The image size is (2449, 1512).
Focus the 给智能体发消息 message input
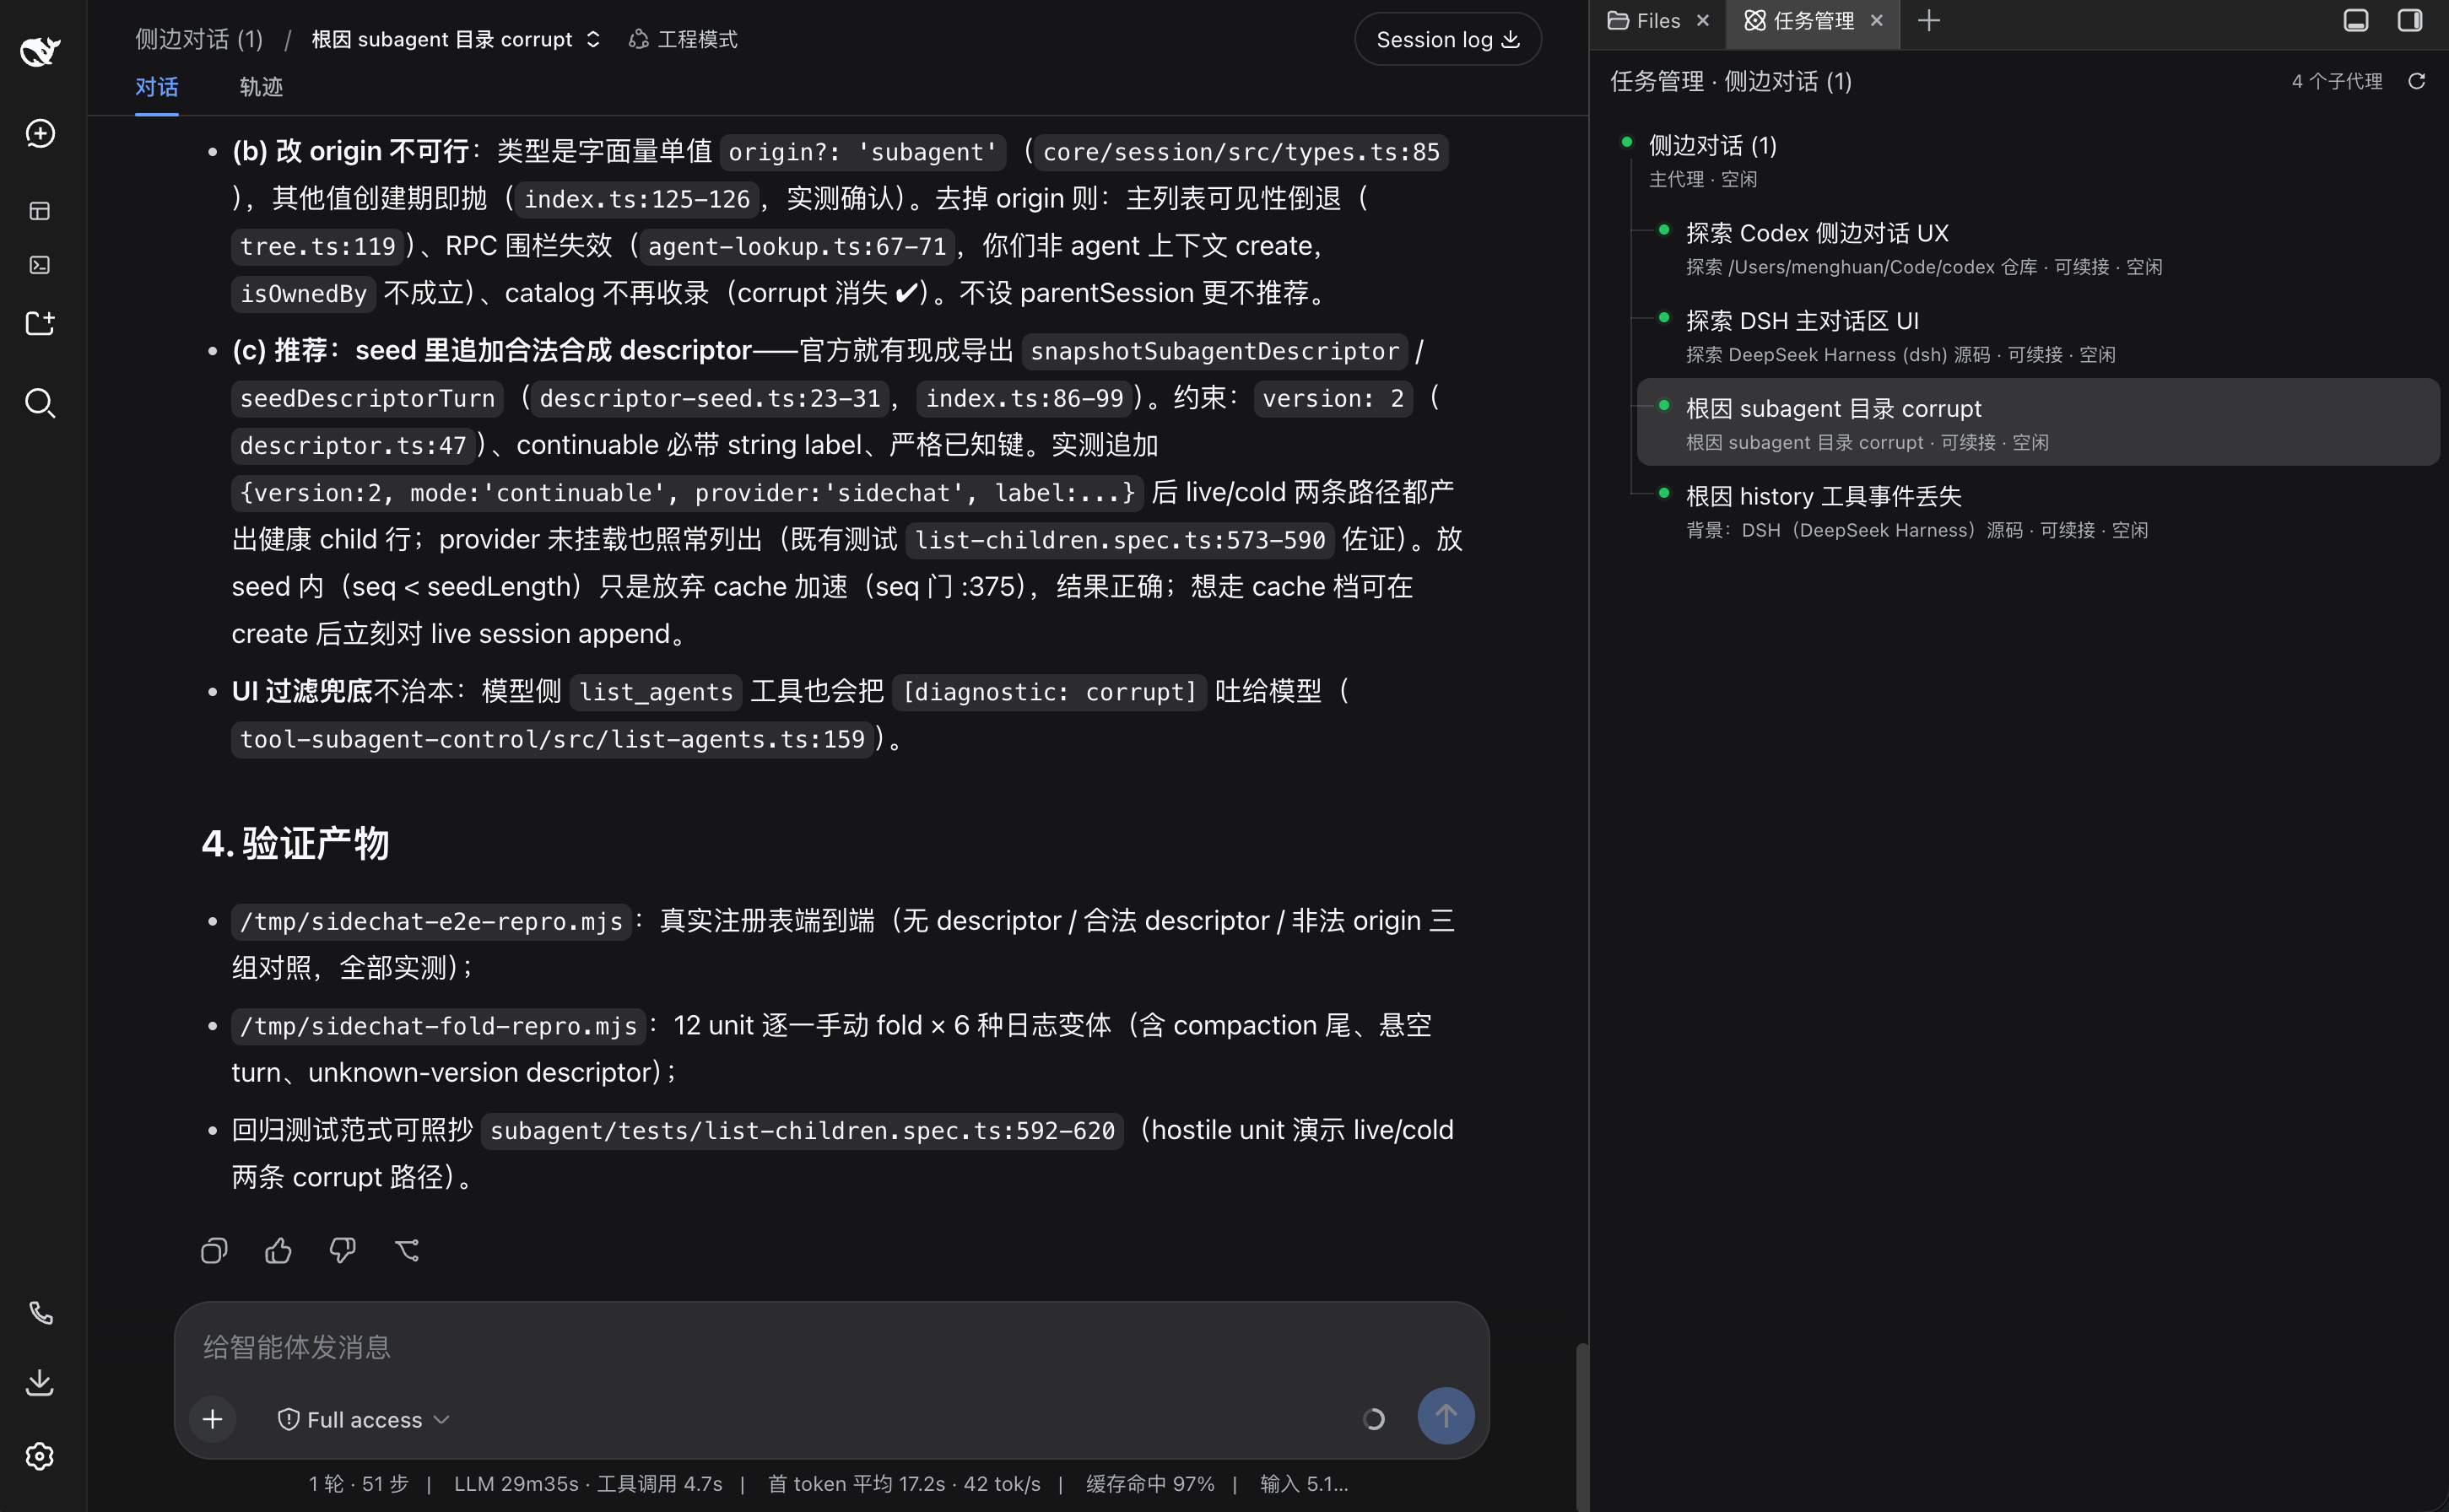pyautogui.click(x=830, y=1347)
